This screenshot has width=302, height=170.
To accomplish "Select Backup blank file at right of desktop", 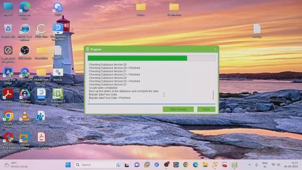I will 257,31.
